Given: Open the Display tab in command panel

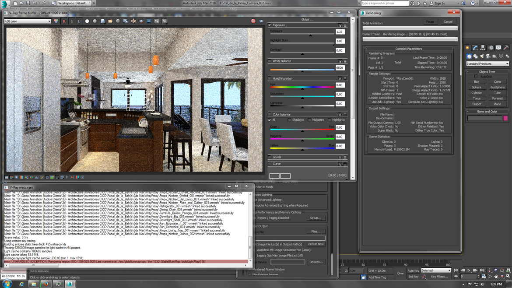Looking at the screenshot, I should coord(498,48).
